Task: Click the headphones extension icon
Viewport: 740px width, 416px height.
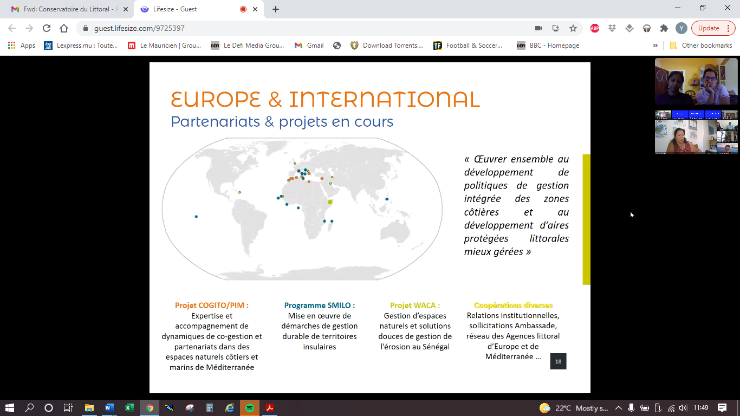Action: click(x=646, y=28)
